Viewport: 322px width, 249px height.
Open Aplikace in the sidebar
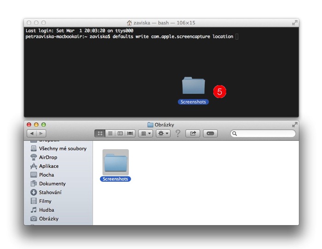point(49,166)
